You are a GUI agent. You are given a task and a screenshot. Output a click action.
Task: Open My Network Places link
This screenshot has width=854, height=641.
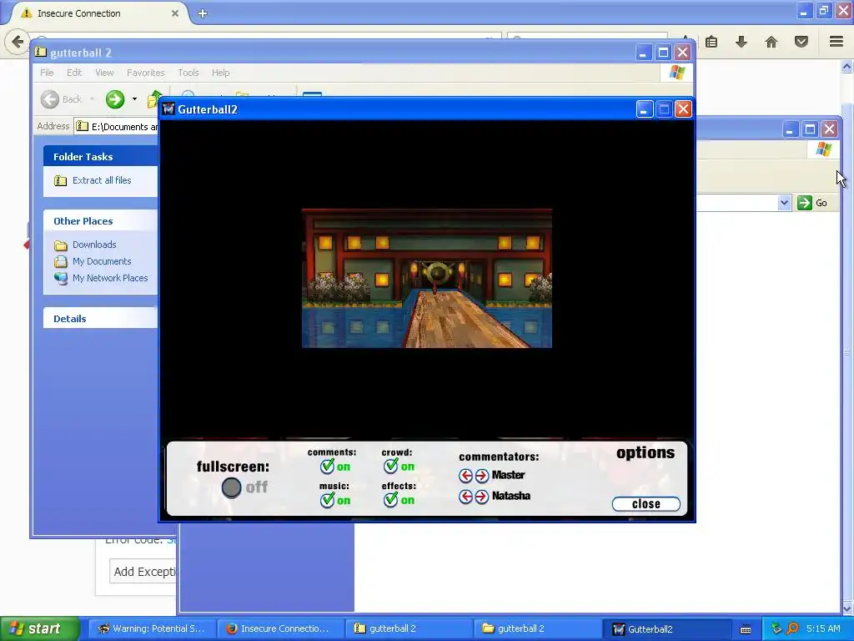[110, 278]
